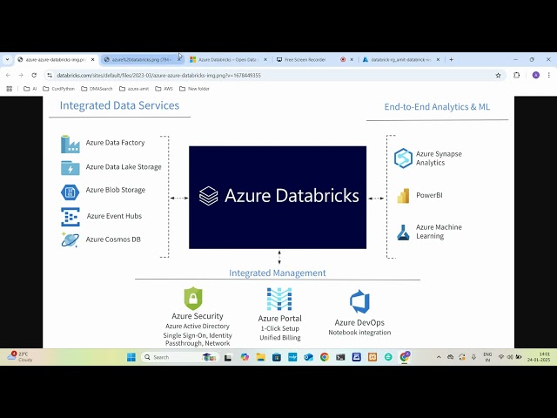Click the Azure Data Factory icon
Screen dimensions: 557x418
(x=70, y=144)
